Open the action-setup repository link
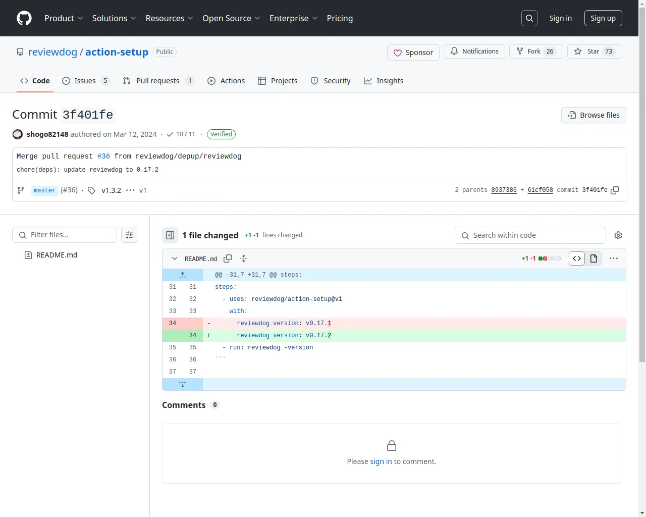Image resolution: width=646 pixels, height=517 pixels. tap(117, 52)
